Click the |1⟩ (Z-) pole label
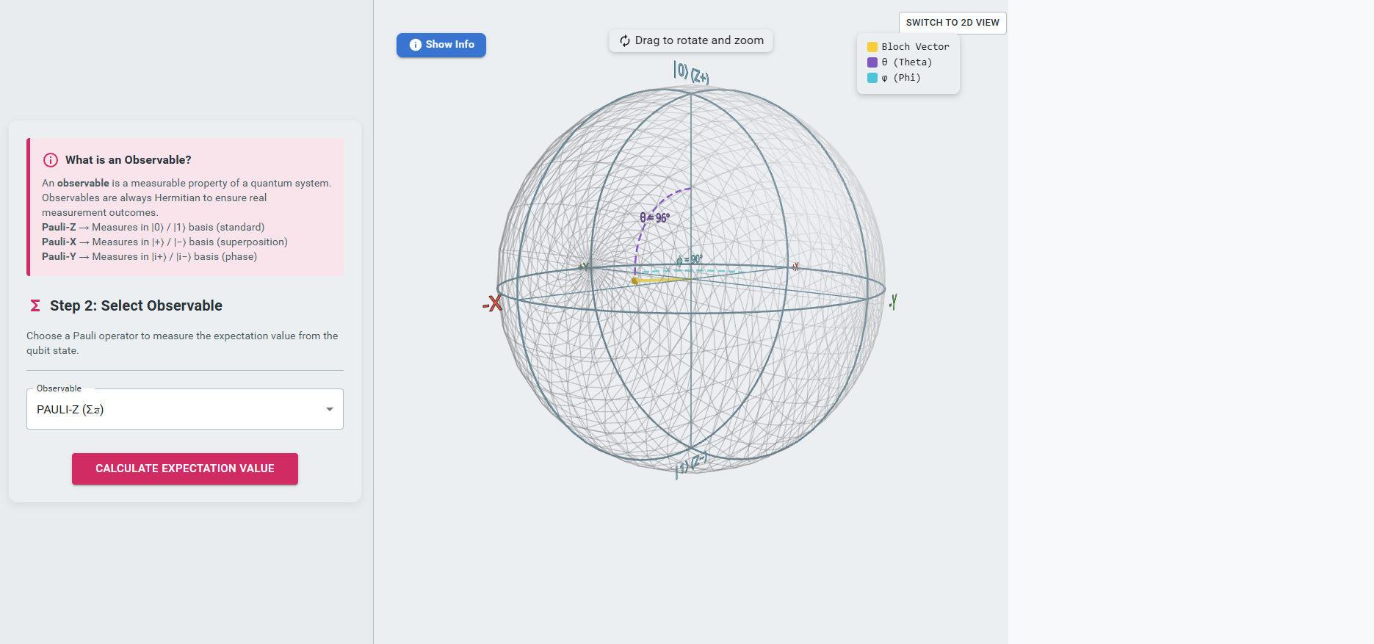 click(x=690, y=464)
